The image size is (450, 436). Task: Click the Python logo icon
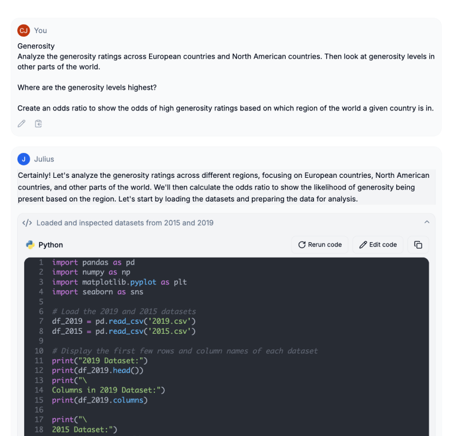30,245
